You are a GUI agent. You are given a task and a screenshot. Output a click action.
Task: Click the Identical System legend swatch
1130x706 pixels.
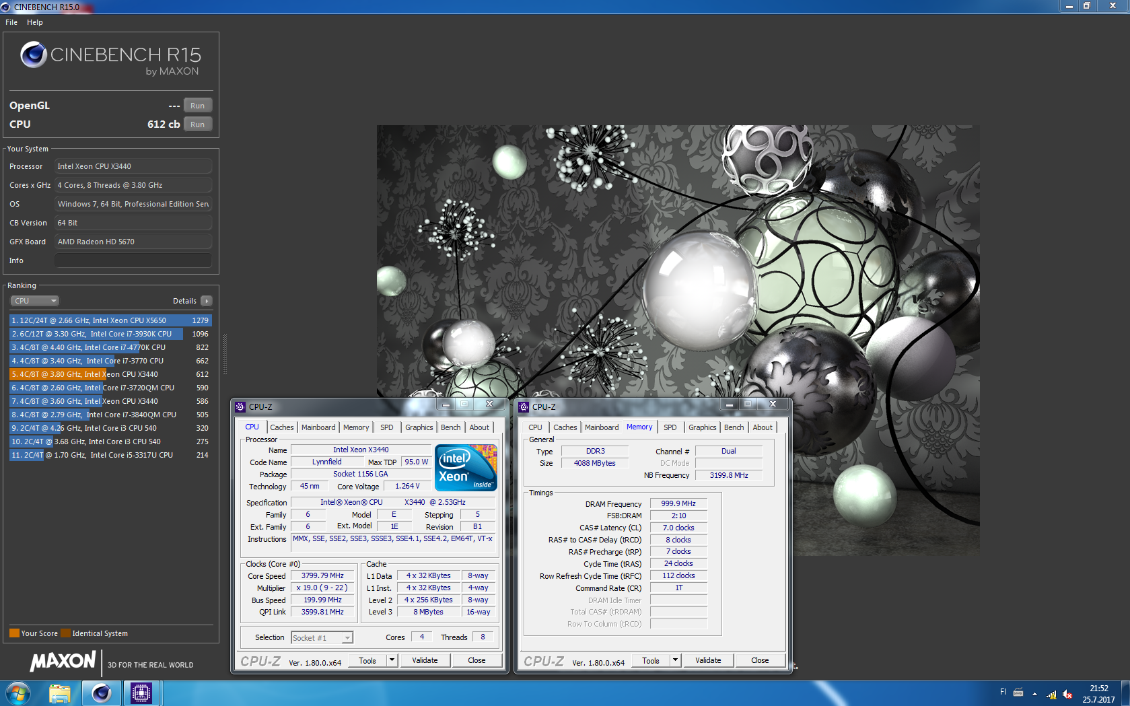pyautogui.click(x=65, y=633)
